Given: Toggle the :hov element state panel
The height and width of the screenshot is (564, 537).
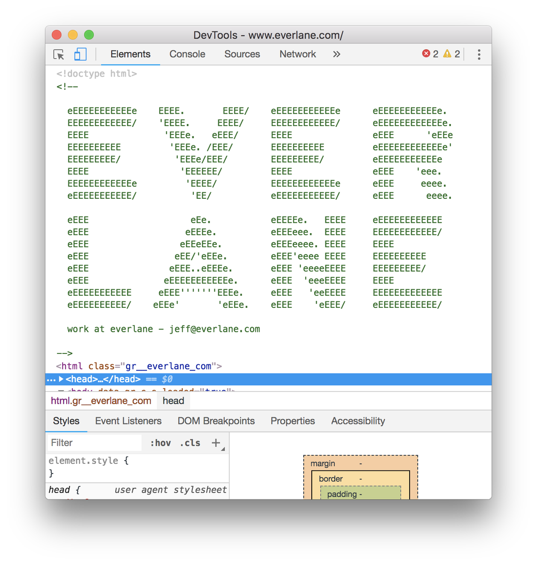Looking at the screenshot, I should click(161, 443).
